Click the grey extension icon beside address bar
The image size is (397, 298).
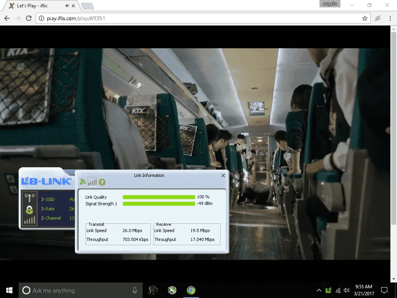click(x=378, y=18)
